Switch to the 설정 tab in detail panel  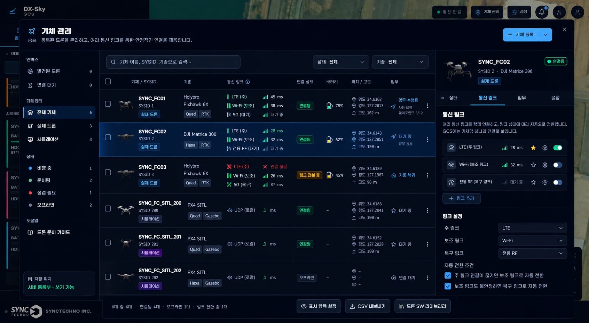(x=555, y=98)
